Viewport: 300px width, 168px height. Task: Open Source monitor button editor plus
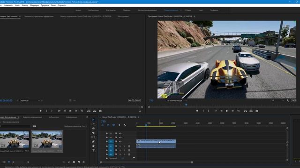tap(140, 111)
